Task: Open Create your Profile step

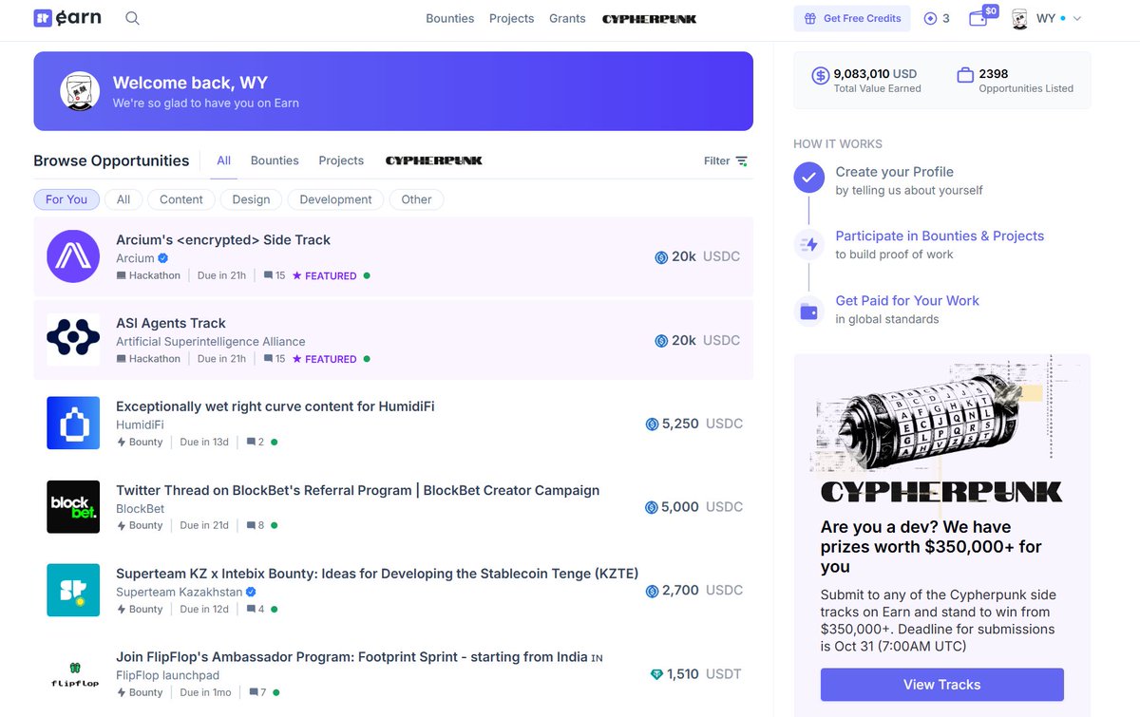Action: pyautogui.click(x=894, y=172)
